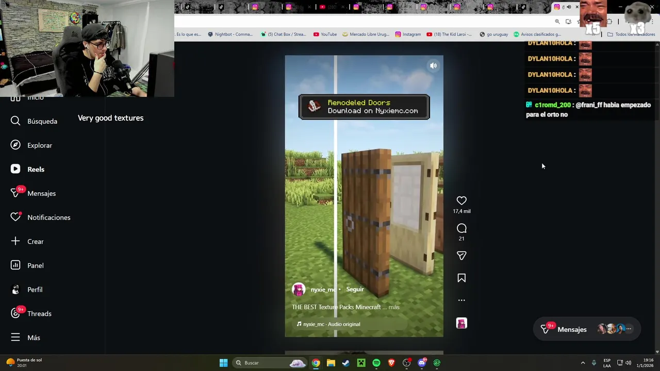Click the '21' comments count
Image resolution: width=660 pixels, height=371 pixels.
click(x=461, y=239)
